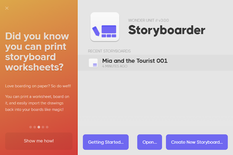This screenshot has height=155, width=233.
Task: Click the 4 MINUTES AGO timestamp
Action: 115,66
